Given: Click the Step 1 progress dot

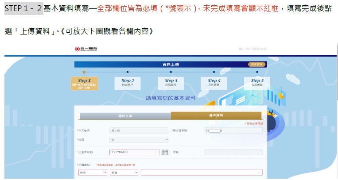Looking at the screenshot, I should [x=84, y=72].
